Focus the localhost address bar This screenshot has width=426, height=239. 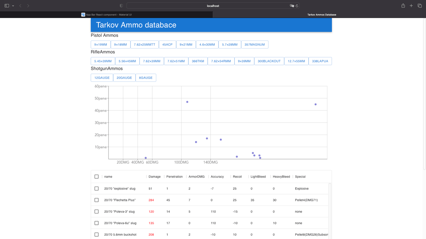coord(213,6)
